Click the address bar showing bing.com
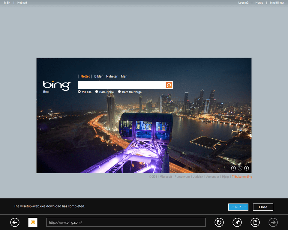The image size is (288, 230). tap(126, 223)
